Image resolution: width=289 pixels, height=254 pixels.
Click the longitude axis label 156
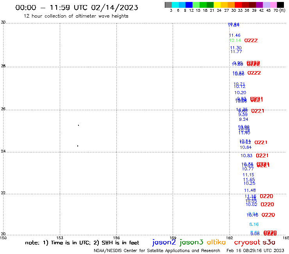pos(116,238)
